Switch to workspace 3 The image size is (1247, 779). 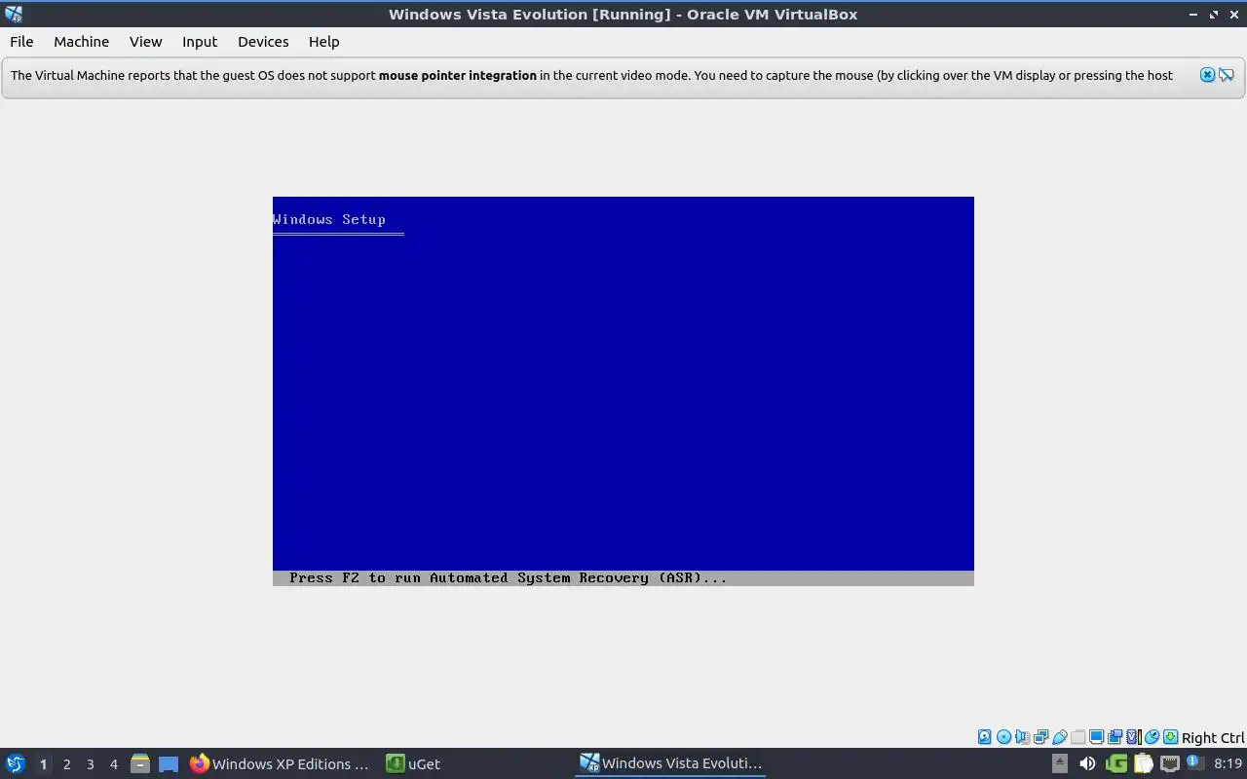click(x=90, y=763)
